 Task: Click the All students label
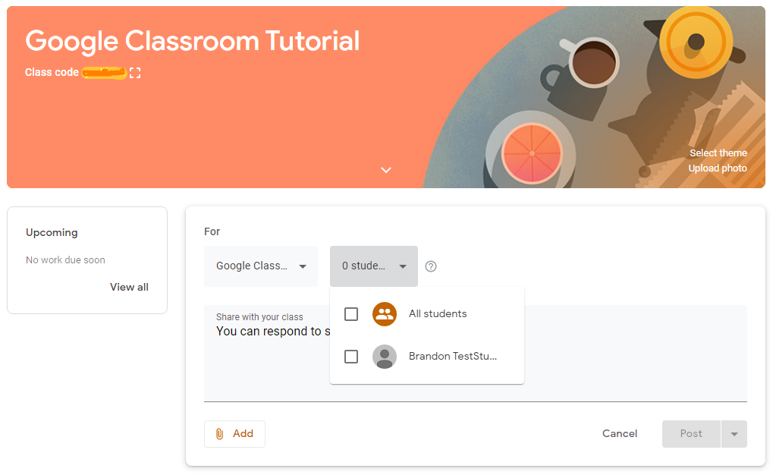[x=438, y=313]
